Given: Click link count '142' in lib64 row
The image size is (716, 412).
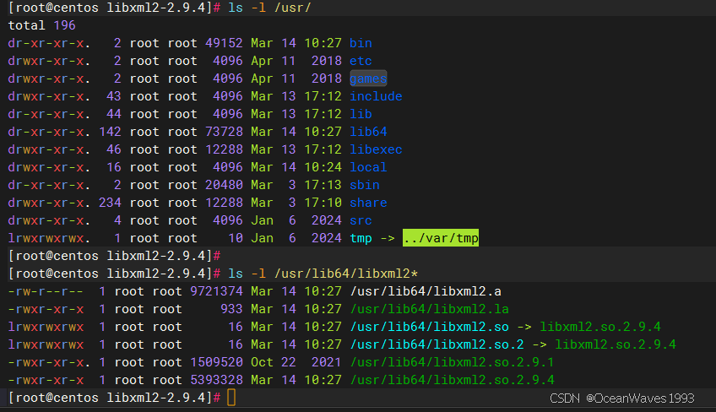Looking at the screenshot, I should [x=110, y=132].
